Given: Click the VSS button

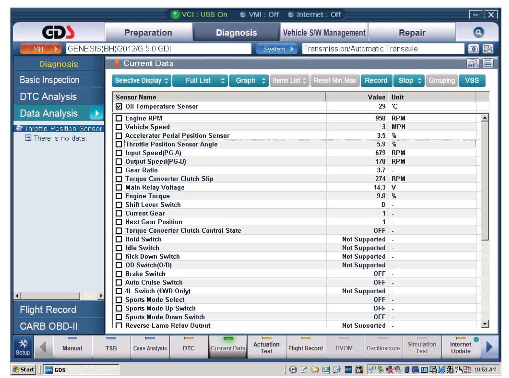Looking at the screenshot, I should pos(472,81).
